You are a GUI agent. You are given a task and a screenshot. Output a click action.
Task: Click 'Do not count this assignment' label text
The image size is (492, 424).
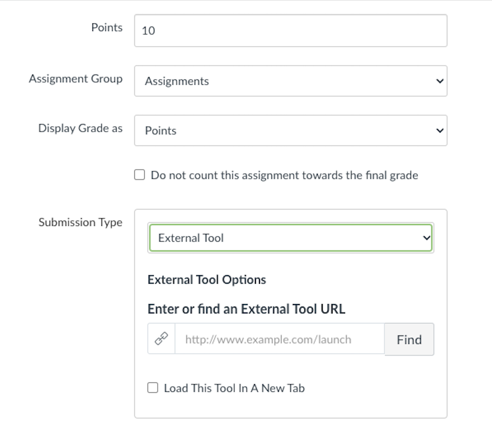[284, 175]
